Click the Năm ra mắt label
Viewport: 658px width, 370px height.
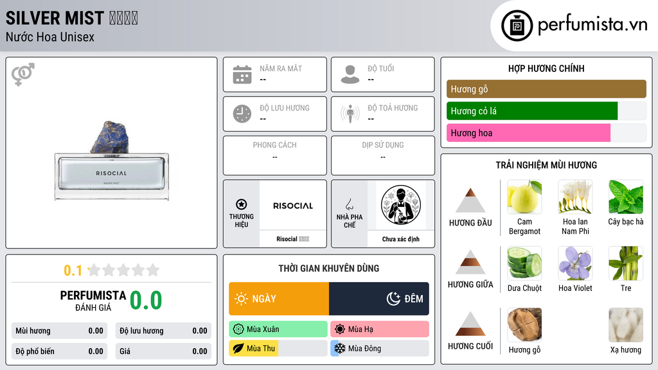(281, 68)
